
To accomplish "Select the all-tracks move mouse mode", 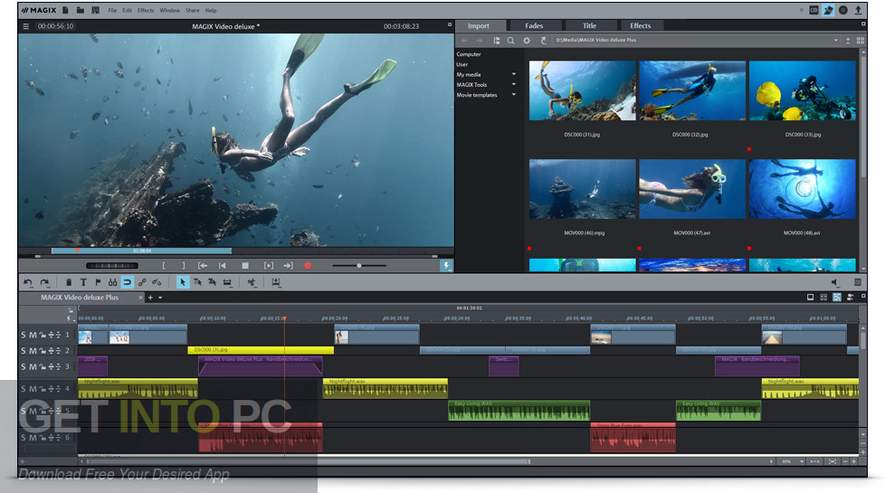I will [x=213, y=282].
